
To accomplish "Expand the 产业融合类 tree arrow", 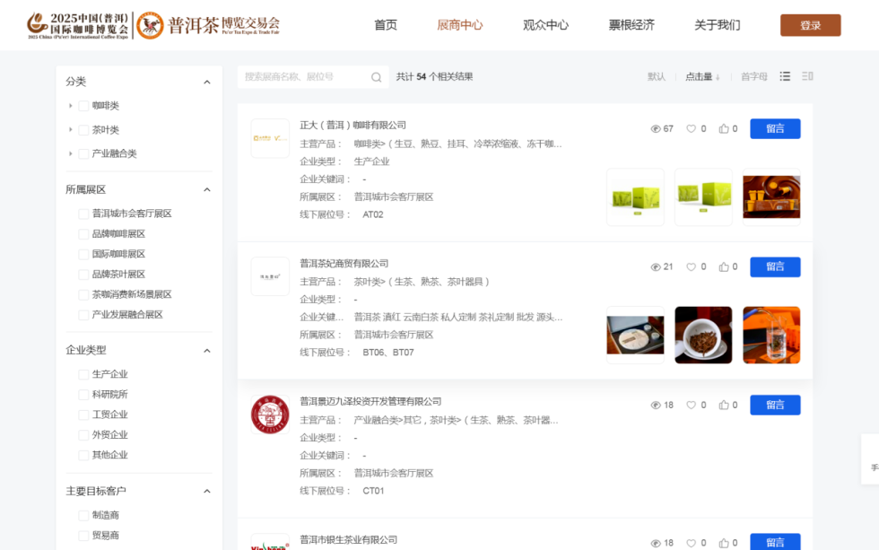I will [x=71, y=153].
